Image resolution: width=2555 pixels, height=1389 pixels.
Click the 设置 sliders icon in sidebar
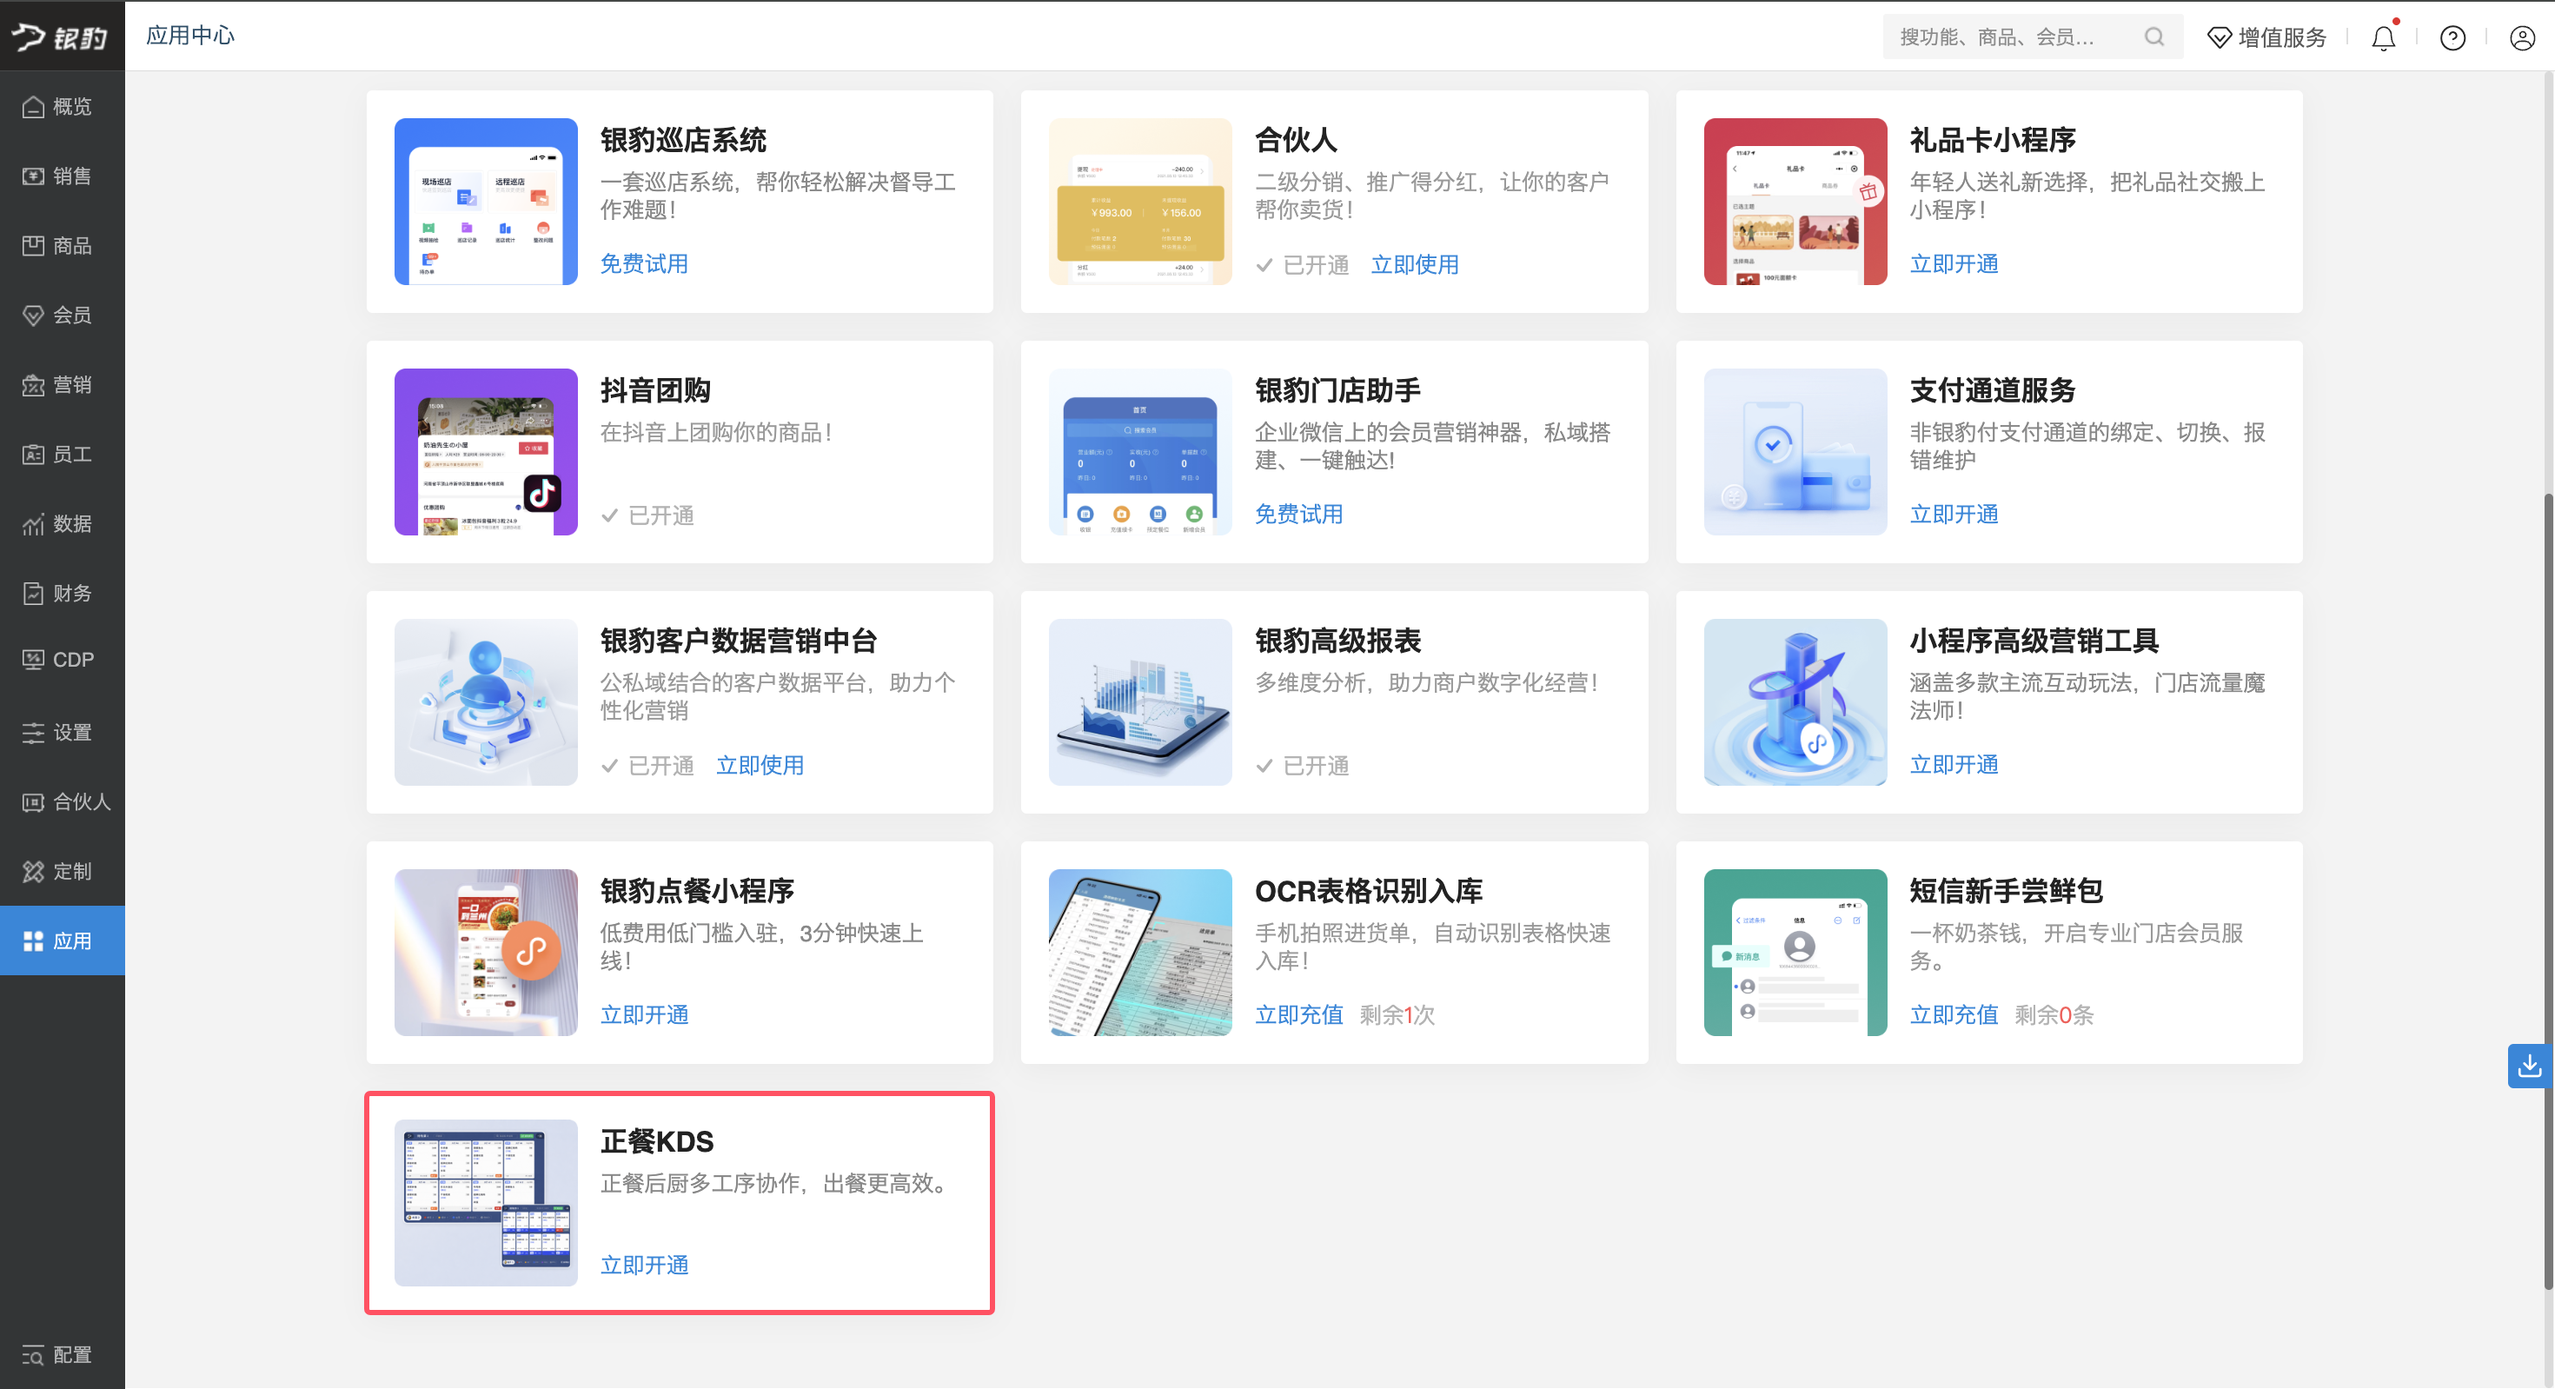pyautogui.click(x=34, y=732)
